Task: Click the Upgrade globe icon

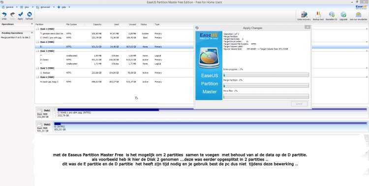Action: 343,15
